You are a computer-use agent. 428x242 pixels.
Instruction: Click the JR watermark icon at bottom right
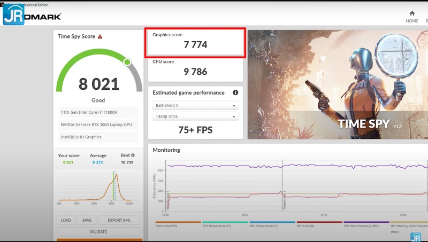click(x=415, y=237)
